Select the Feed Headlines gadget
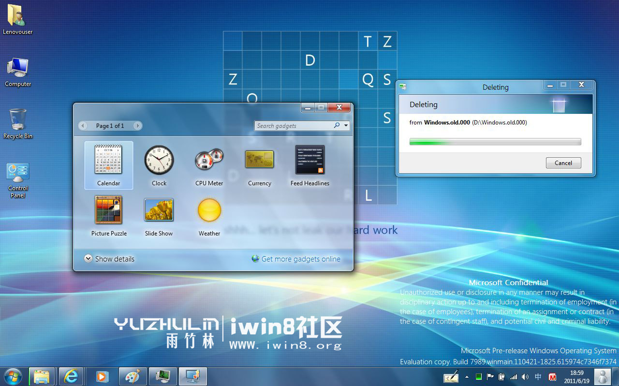 tap(310, 165)
